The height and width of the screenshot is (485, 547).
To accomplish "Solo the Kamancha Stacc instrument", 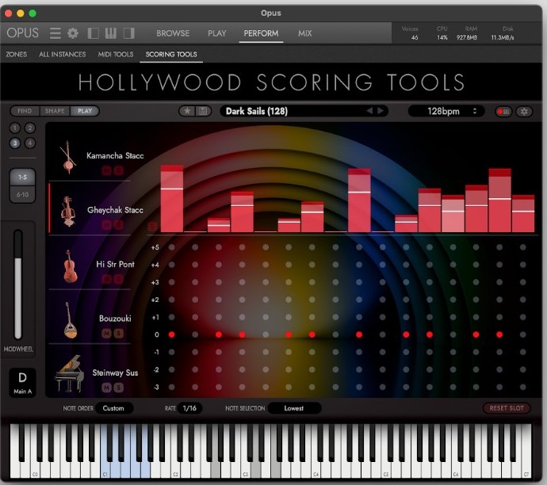I will [x=119, y=171].
